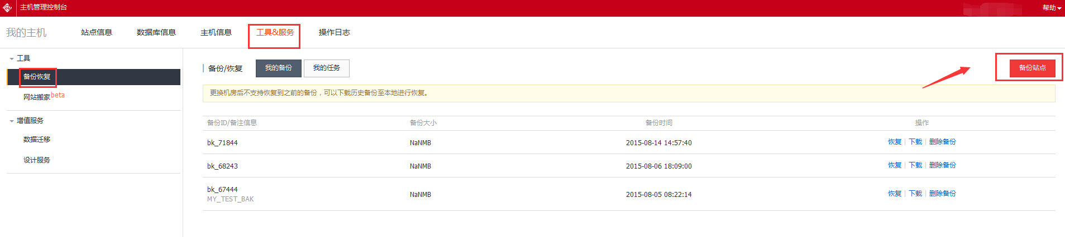Delete backup bk_67444 via 删除备份
The width and height of the screenshot is (1065, 237).
[x=942, y=194]
